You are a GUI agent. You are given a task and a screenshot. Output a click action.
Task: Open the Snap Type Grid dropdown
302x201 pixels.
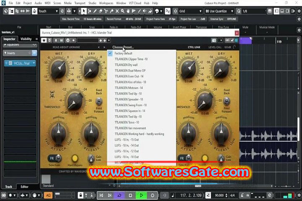coord(190,11)
